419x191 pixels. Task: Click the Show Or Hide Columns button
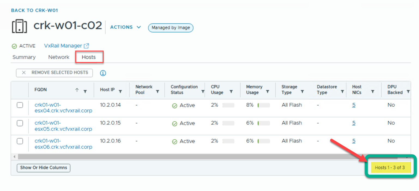click(x=43, y=168)
